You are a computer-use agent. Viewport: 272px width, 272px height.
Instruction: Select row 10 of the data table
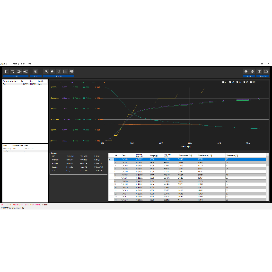point(187,187)
